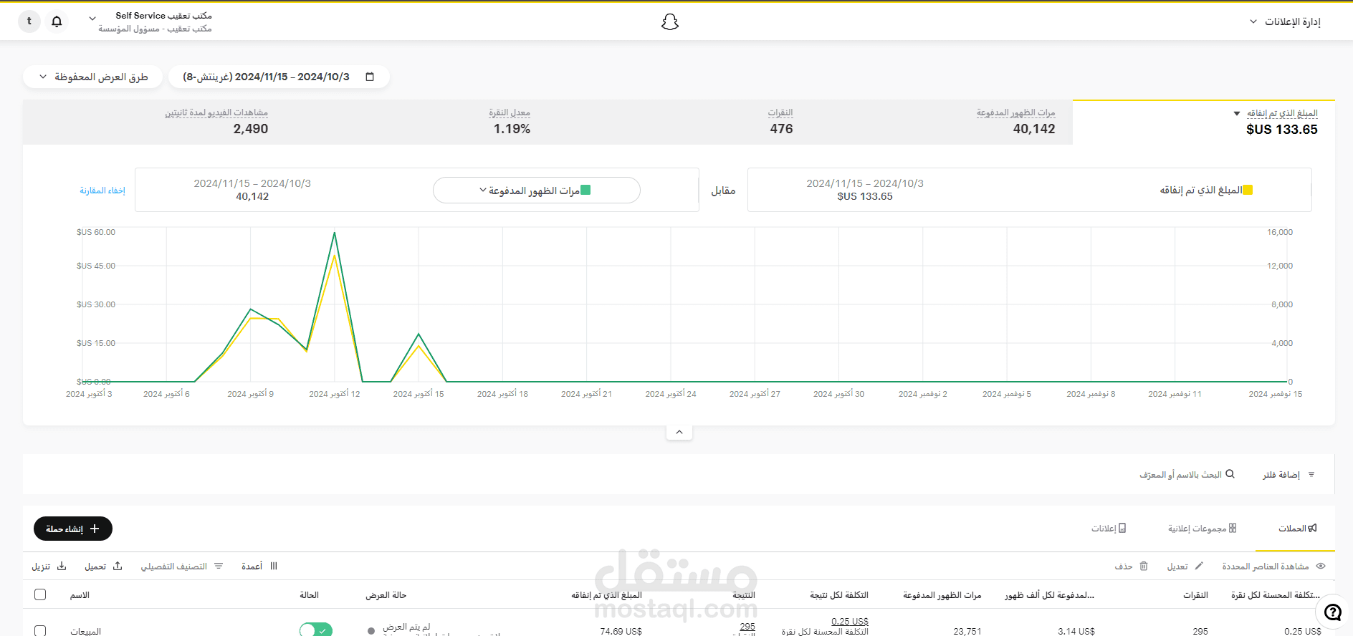Select the amount spent metric card $US 133.65
Viewport: 1353px width, 636px height.
tap(1204, 122)
